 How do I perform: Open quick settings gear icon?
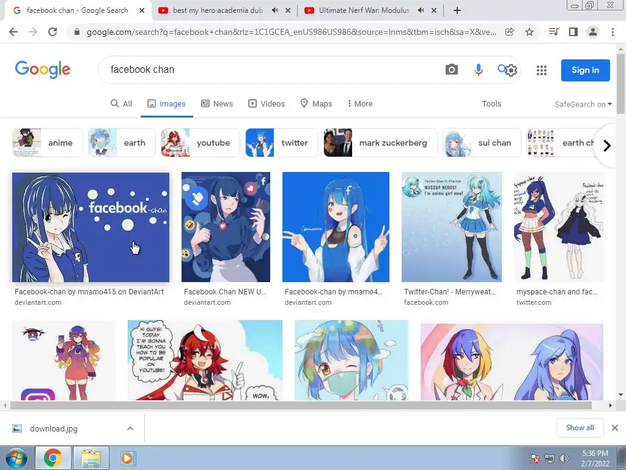(511, 71)
